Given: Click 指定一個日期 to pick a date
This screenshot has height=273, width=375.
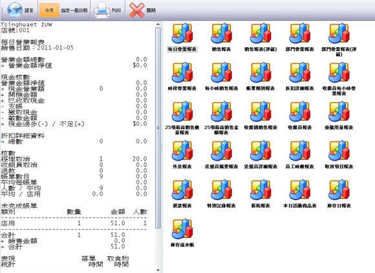Looking at the screenshot, I should pyautogui.click(x=74, y=10).
